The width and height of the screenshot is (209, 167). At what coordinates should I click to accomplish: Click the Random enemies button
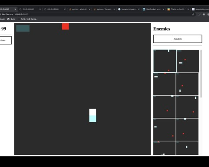tap(178, 39)
